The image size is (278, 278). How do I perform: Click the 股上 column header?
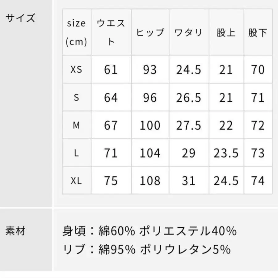click(226, 32)
